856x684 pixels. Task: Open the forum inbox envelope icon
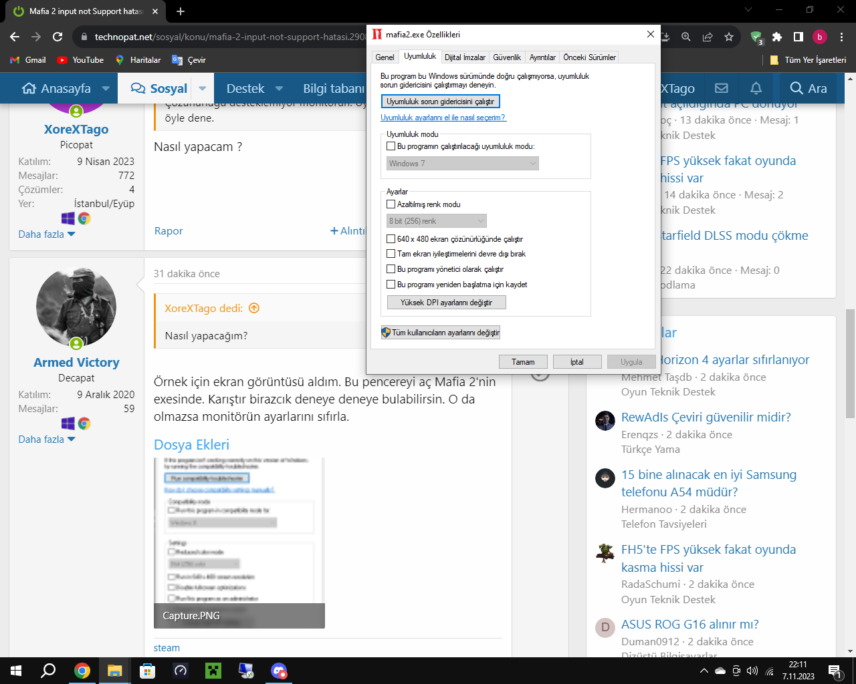(722, 88)
